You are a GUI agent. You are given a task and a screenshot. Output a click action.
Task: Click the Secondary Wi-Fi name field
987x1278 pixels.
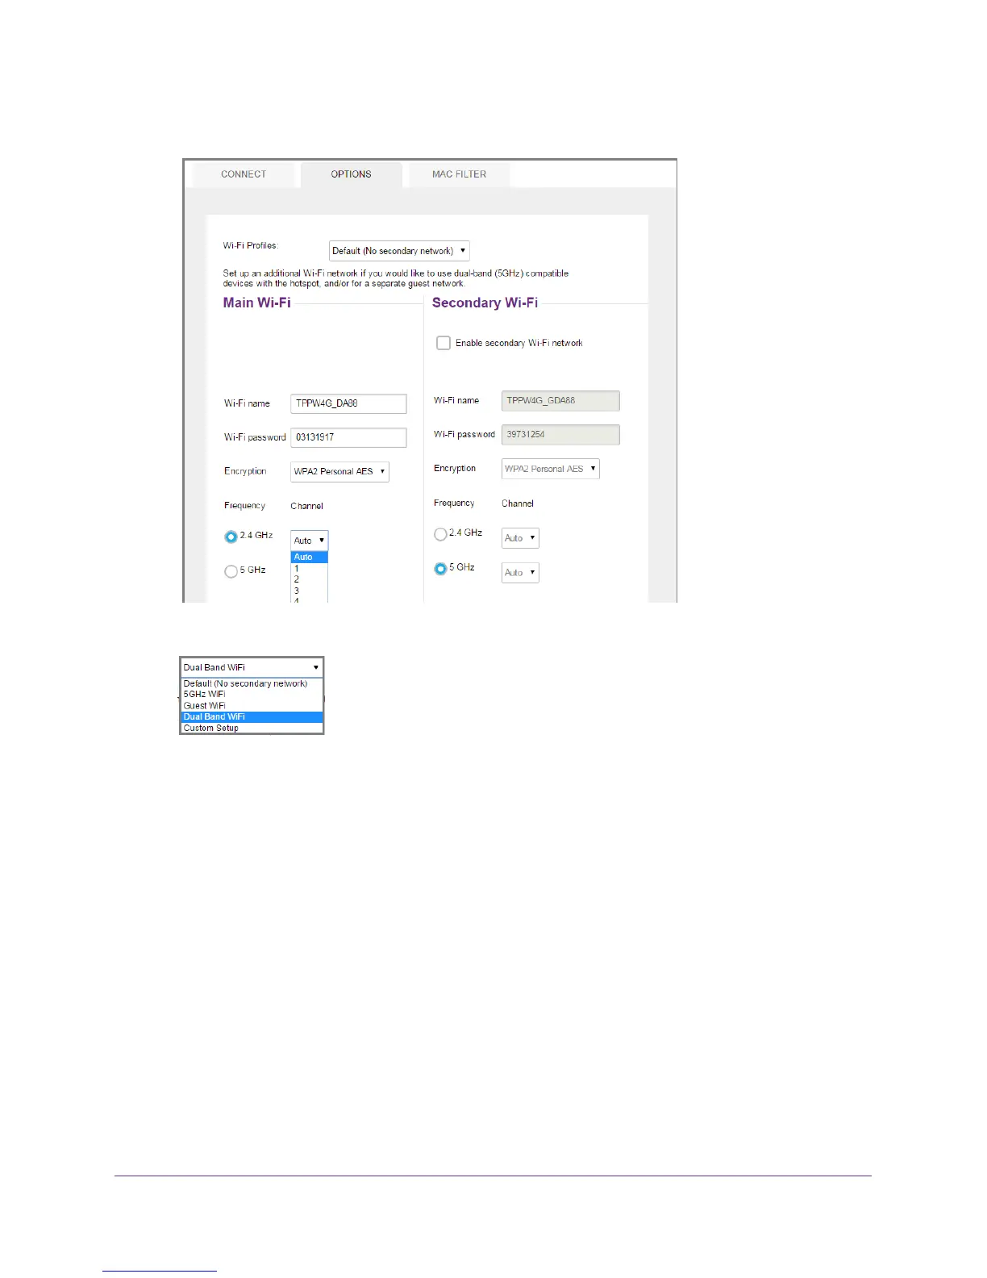coord(560,401)
